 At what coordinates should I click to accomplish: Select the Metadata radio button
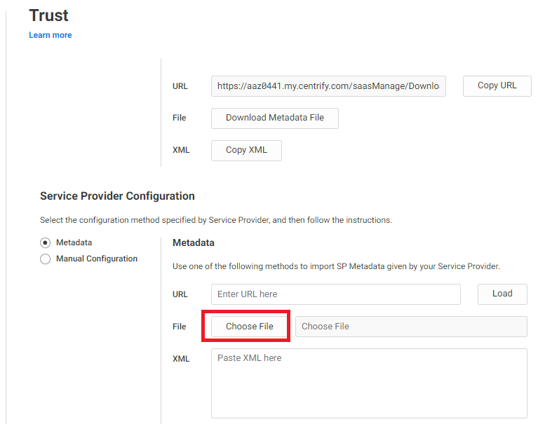point(45,242)
